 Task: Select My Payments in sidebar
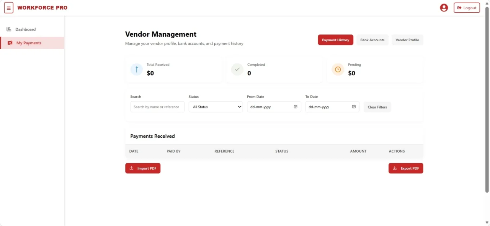(32, 43)
